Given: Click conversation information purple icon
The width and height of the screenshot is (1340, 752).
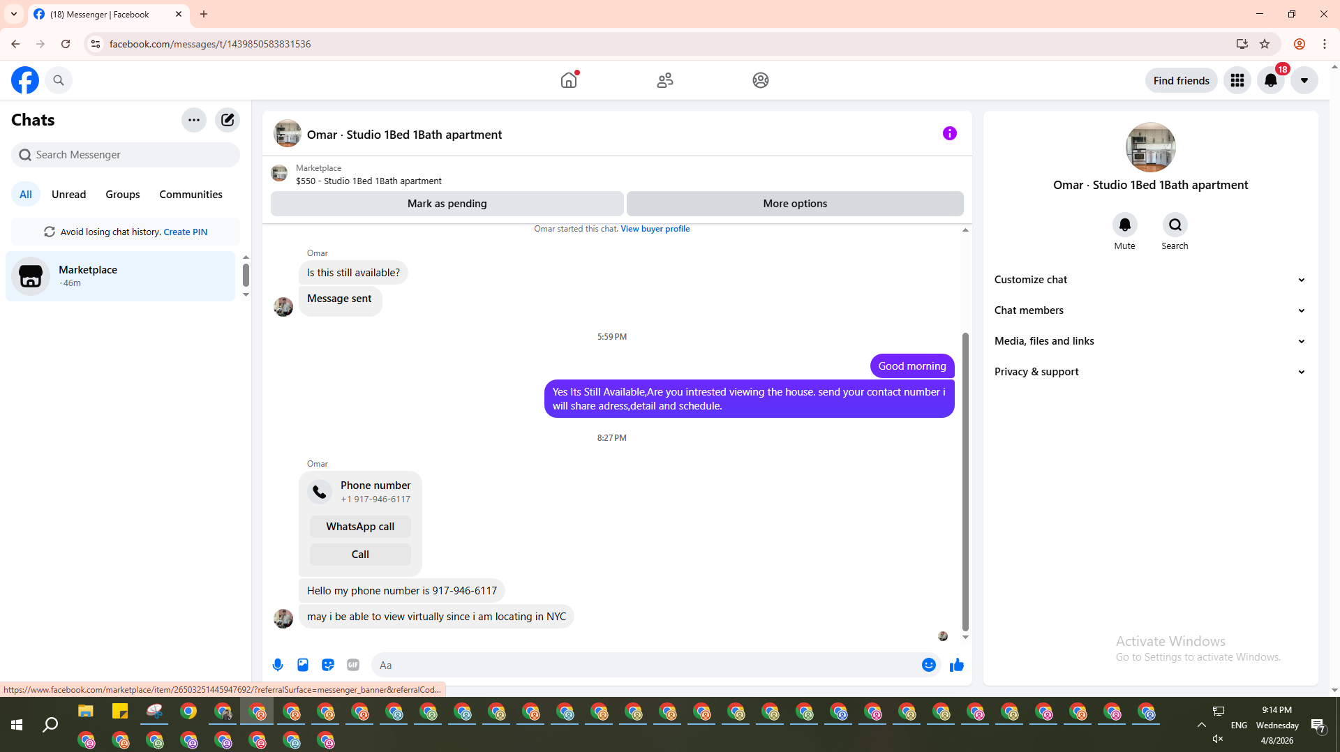Looking at the screenshot, I should click(x=950, y=133).
